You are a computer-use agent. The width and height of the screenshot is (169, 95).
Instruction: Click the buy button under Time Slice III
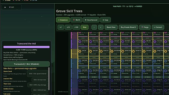pyautogui.click(x=94, y=77)
